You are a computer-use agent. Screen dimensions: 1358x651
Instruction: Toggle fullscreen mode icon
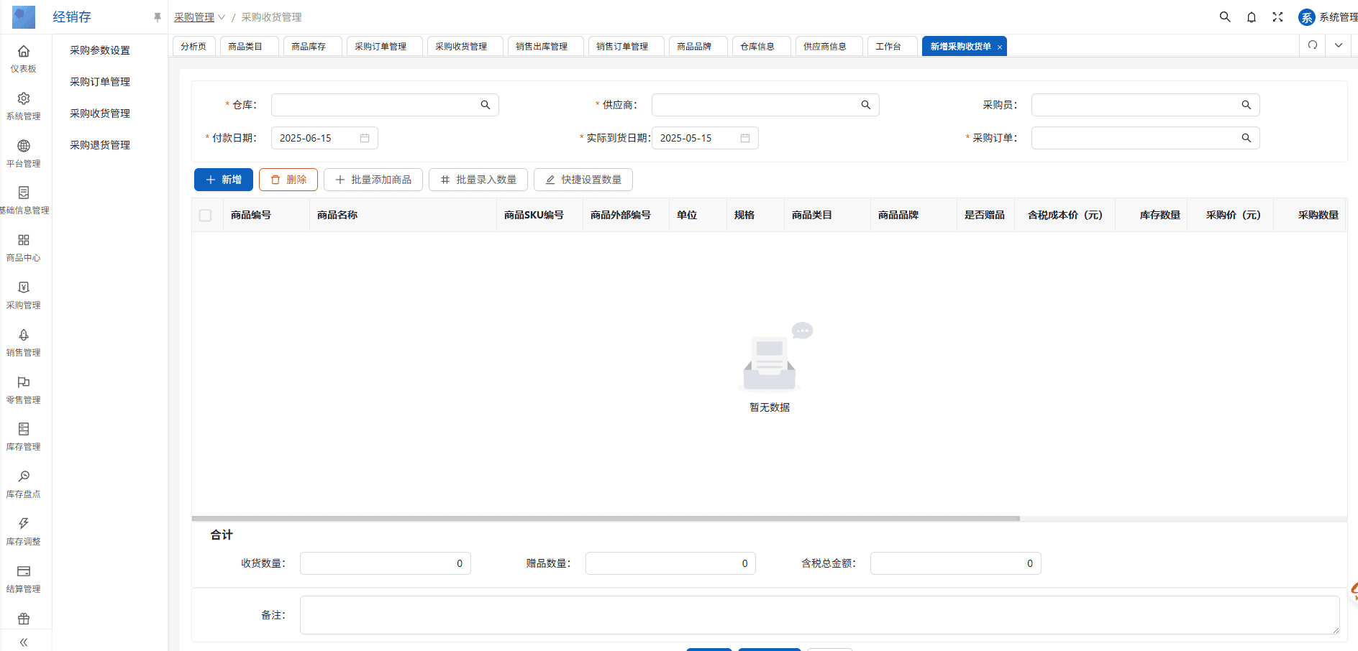pyautogui.click(x=1277, y=17)
